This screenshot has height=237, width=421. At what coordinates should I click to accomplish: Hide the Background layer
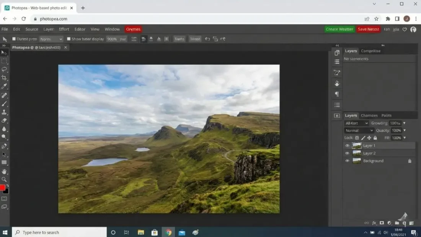tap(347, 161)
